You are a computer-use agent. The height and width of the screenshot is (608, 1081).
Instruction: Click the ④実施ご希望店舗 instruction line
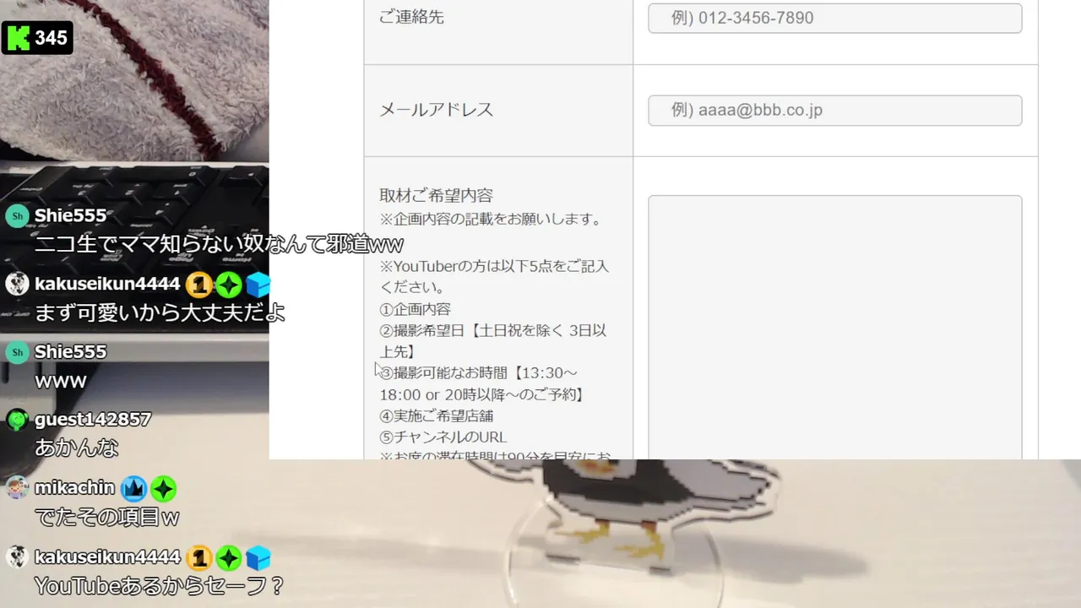coord(437,416)
